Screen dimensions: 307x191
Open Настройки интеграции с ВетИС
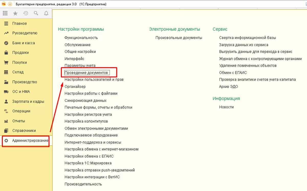point(92,177)
